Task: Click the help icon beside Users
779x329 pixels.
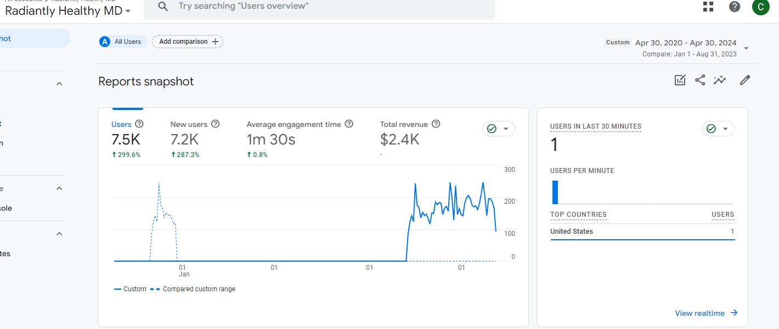Action: tap(139, 124)
